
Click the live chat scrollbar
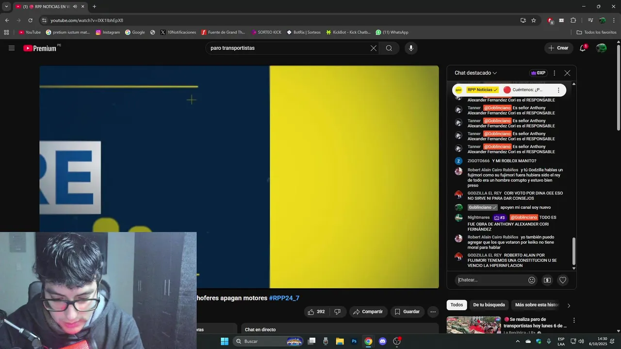pyautogui.click(x=574, y=251)
